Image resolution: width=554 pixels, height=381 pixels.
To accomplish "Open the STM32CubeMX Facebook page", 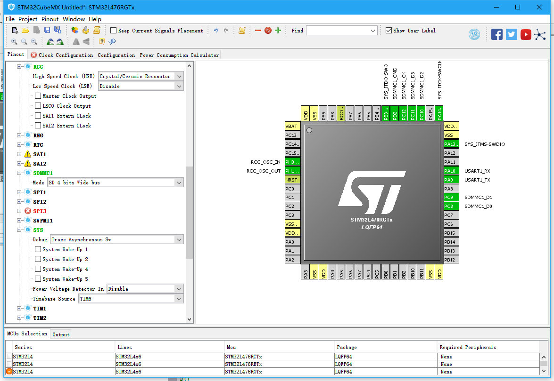I will 496,34.
